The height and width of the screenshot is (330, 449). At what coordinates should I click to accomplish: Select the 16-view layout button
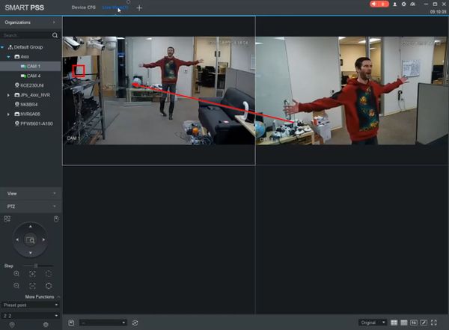point(413,322)
